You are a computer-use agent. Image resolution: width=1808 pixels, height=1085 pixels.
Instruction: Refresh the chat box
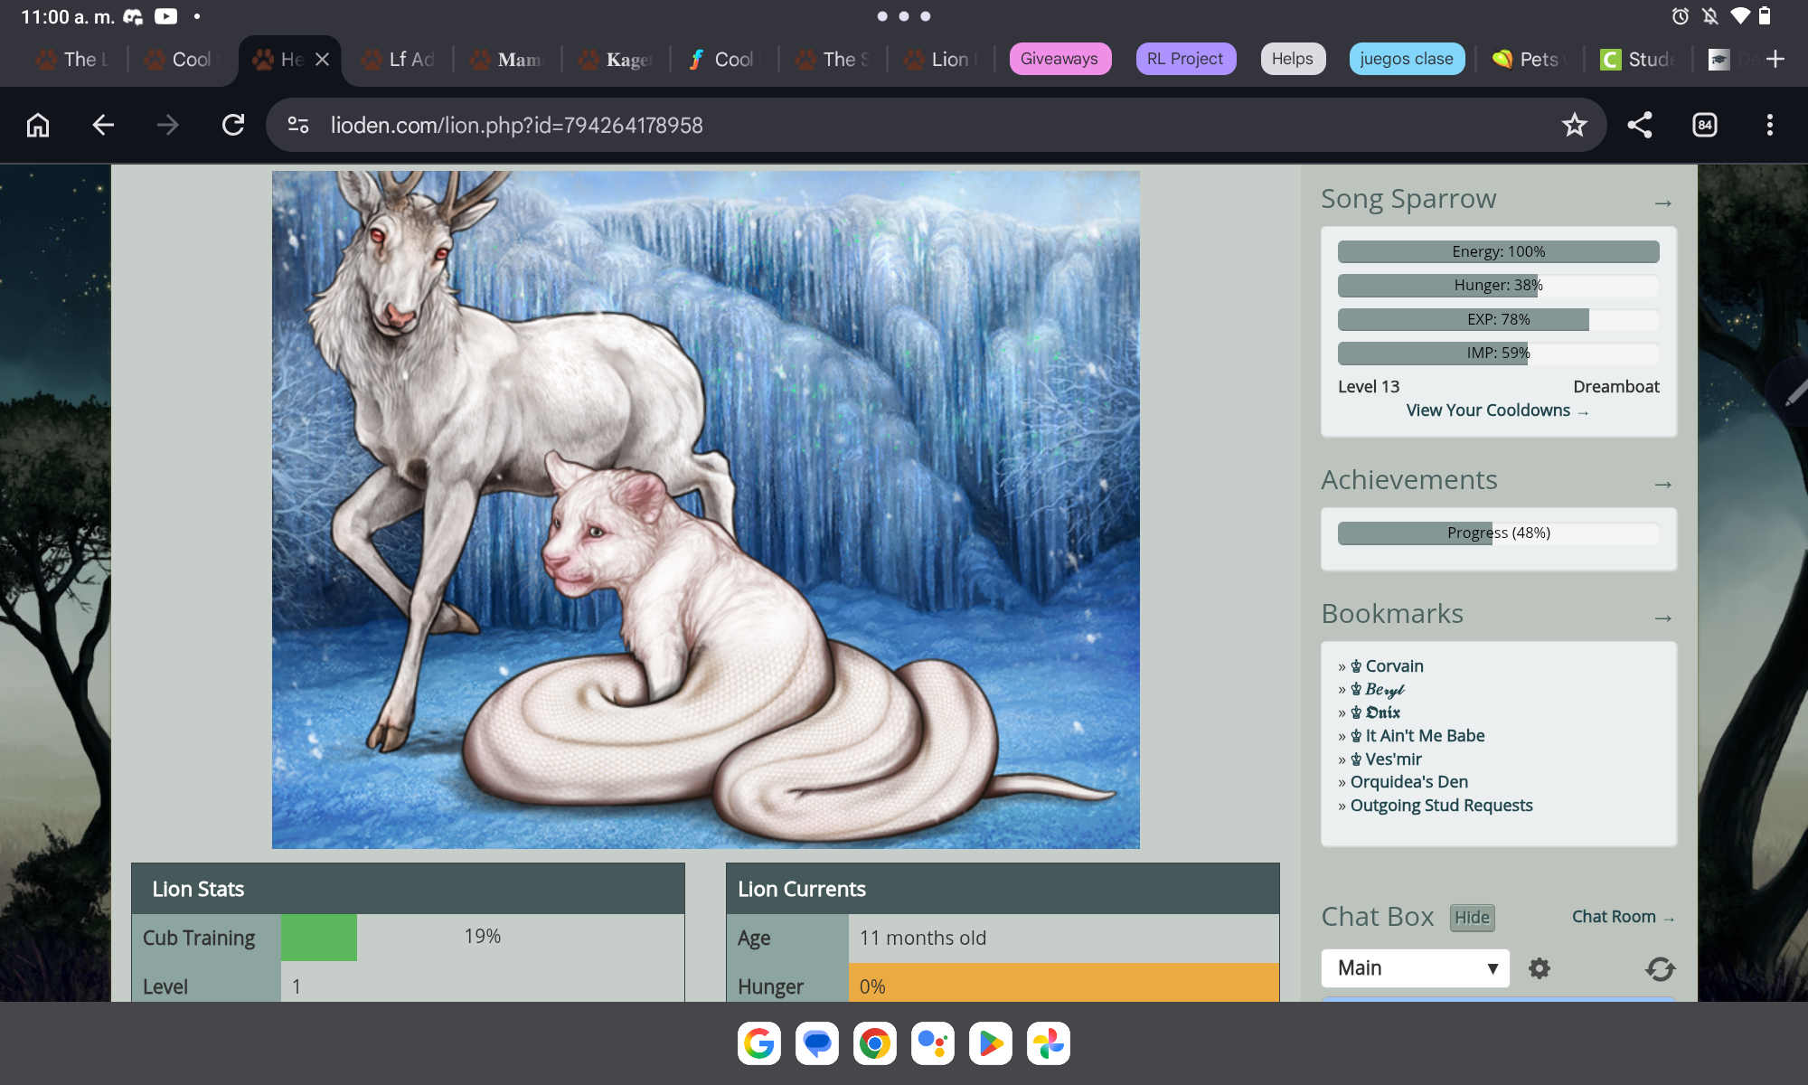tap(1660, 968)
